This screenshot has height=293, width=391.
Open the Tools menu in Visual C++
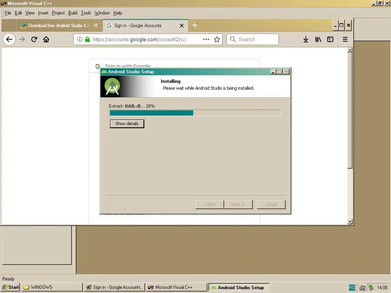[x=86, y=13]
